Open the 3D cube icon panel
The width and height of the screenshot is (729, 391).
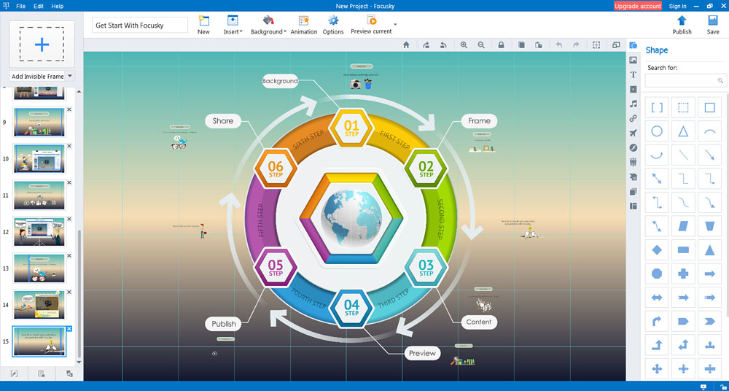[x=634, y=191]
